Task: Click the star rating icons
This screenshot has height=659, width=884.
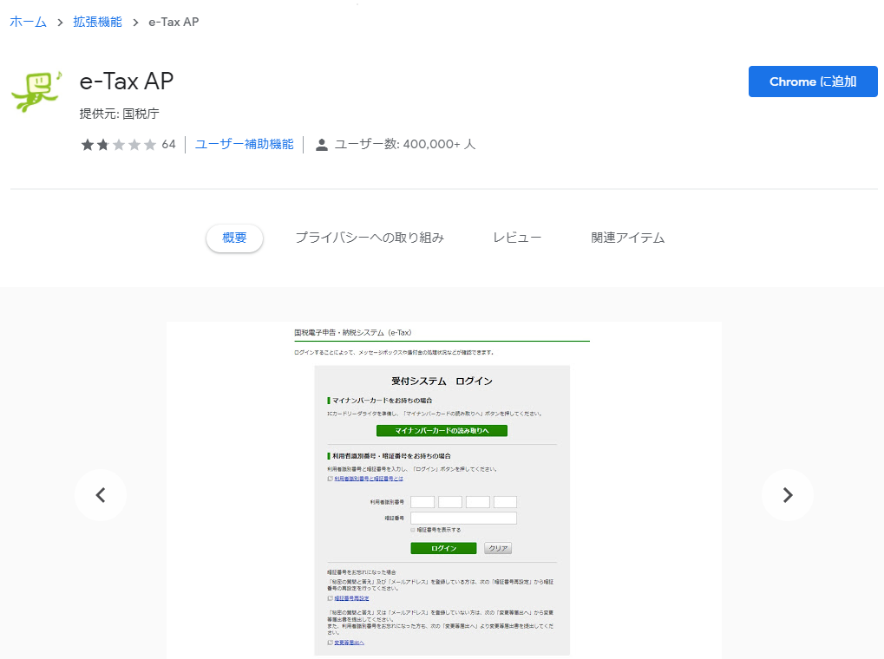Action: click(x=118, y=145)
